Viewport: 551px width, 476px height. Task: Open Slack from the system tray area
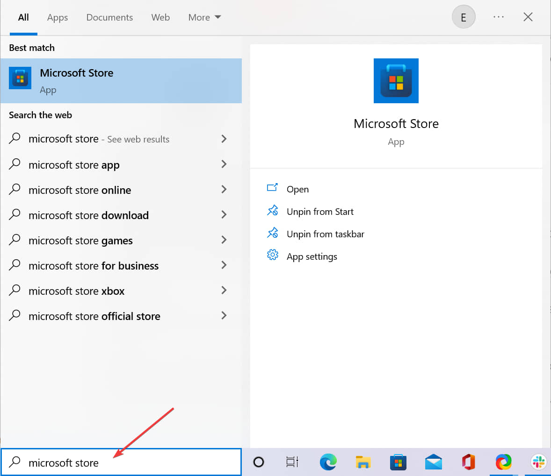539,462
